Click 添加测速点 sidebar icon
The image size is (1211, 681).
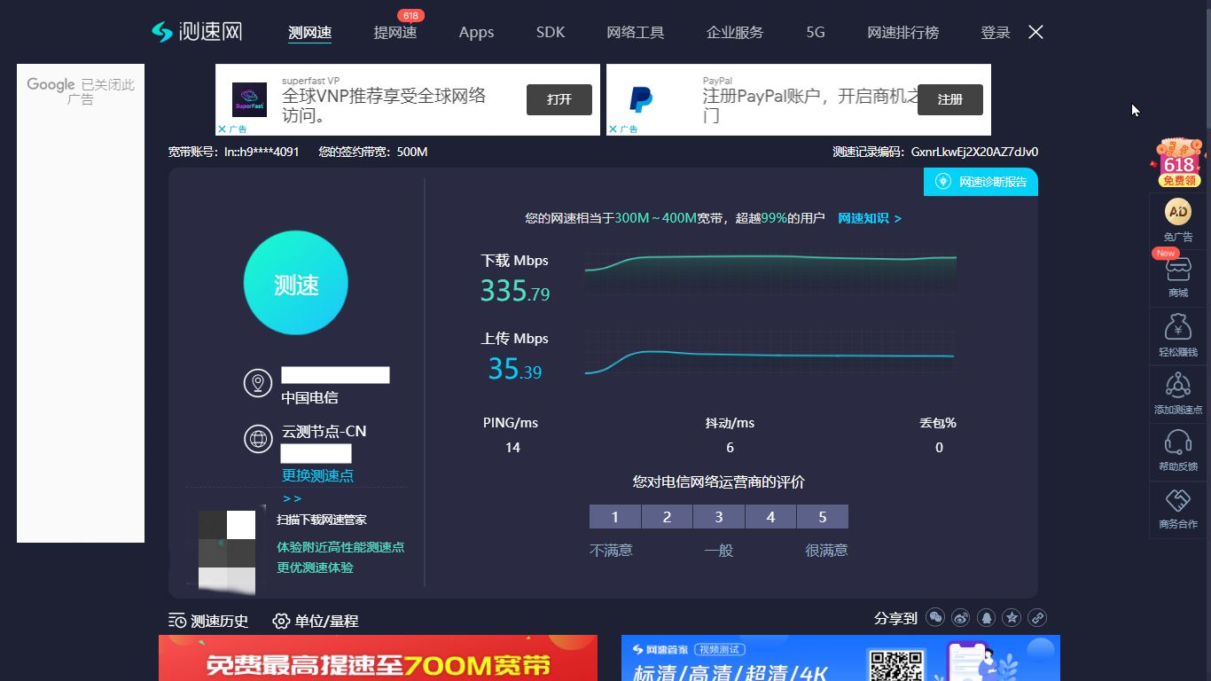tap(1177, 391)
